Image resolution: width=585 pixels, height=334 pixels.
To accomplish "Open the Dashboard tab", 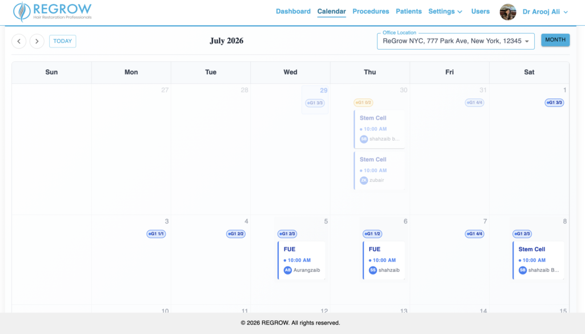I will point(293,11).
